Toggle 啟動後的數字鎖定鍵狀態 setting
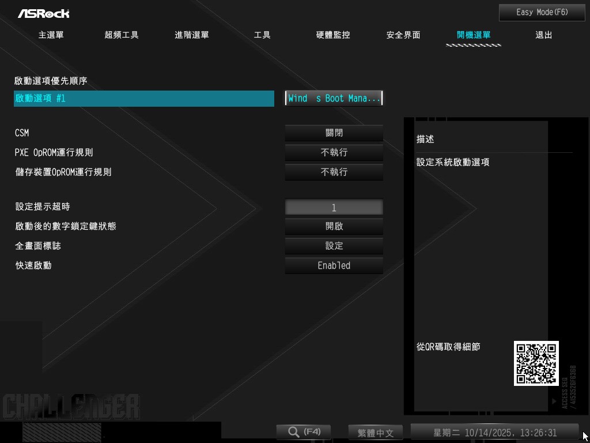The width and height of the screenshot is (590, 443). (x=334, y=226)
